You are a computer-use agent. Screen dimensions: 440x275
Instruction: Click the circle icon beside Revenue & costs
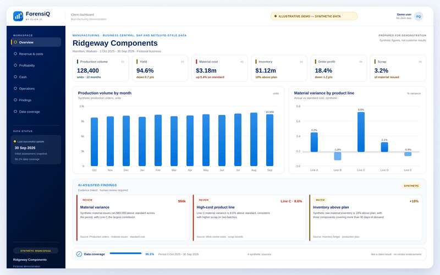coord(15,53)
